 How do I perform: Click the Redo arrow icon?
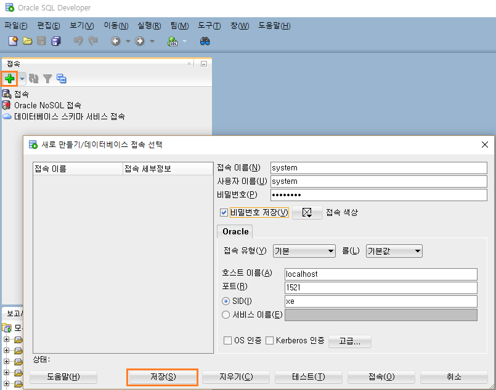93,41
